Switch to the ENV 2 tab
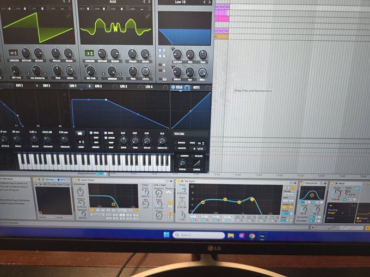370x277 pixels. 20,85
